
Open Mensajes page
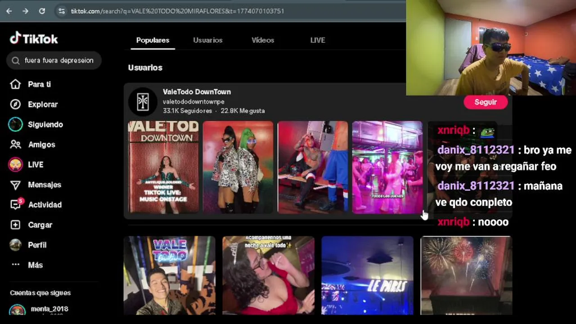(45, 185)
